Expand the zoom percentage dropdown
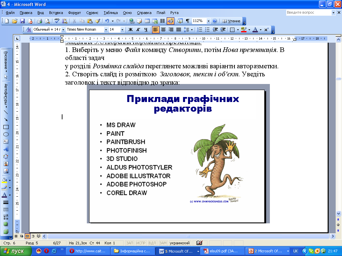 coord(208,21)
